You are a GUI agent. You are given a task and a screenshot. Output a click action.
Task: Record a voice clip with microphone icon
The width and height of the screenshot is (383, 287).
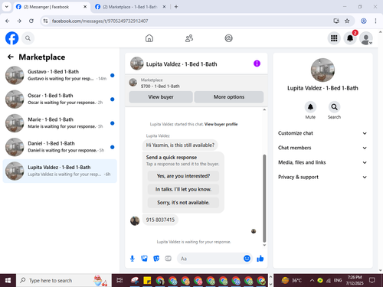pyautogui.click(x=133, y=259)
